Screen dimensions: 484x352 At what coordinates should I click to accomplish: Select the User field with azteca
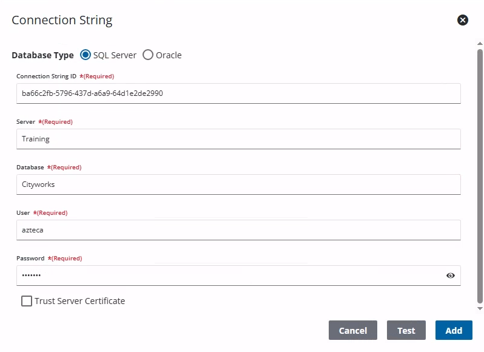tap(238, 230)
